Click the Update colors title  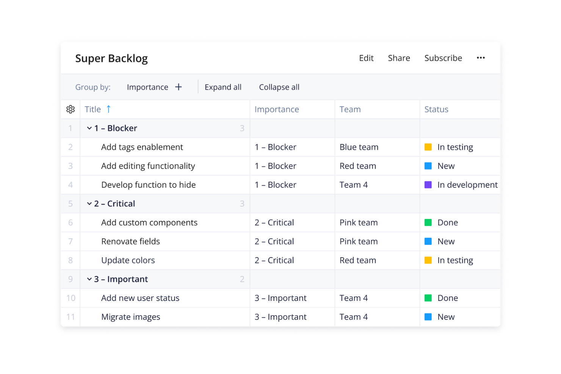click(x=128, y=260)
